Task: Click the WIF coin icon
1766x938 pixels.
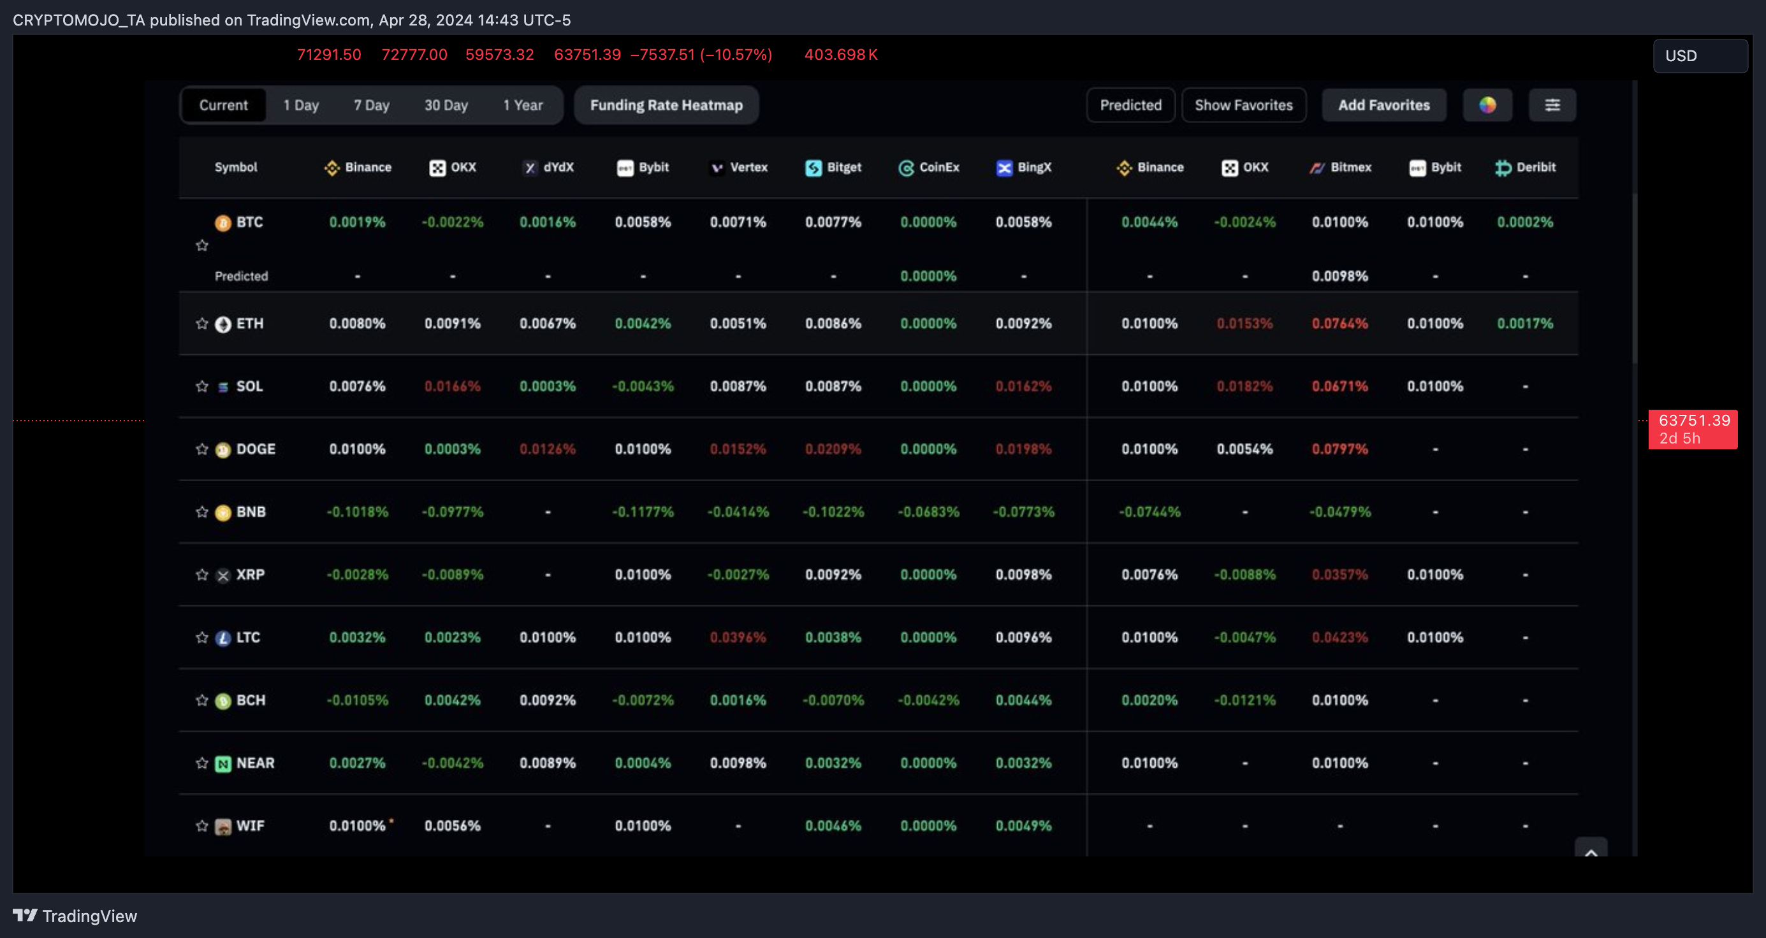Action: (x=223, y=827)
